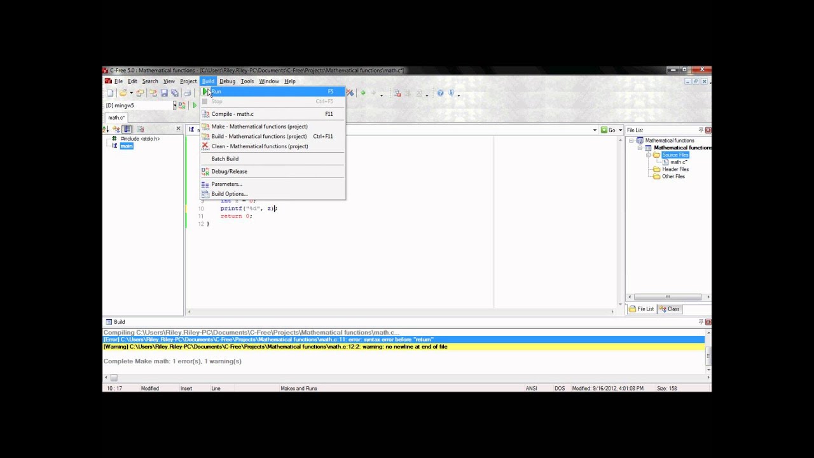Click the Save All toolbar icon
This screenshot has height=458, width=814.
(175, 94)
